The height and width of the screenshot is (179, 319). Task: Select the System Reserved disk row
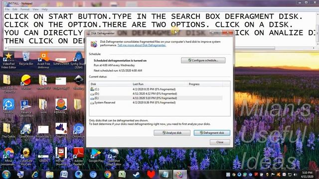click(156, 102)
